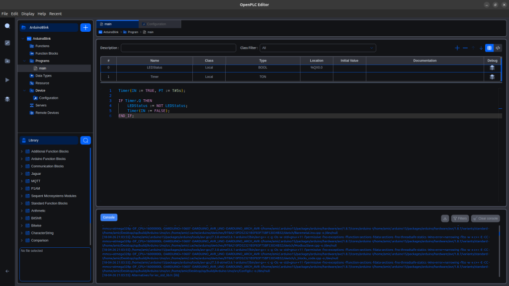Toggle debug for Timer variable

click(492, 77)
